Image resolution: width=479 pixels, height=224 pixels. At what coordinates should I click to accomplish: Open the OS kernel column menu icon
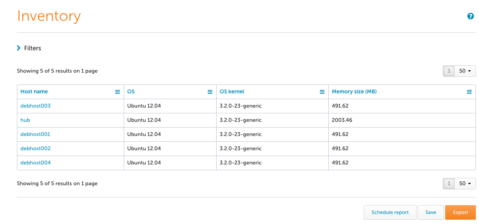(322, 92)
